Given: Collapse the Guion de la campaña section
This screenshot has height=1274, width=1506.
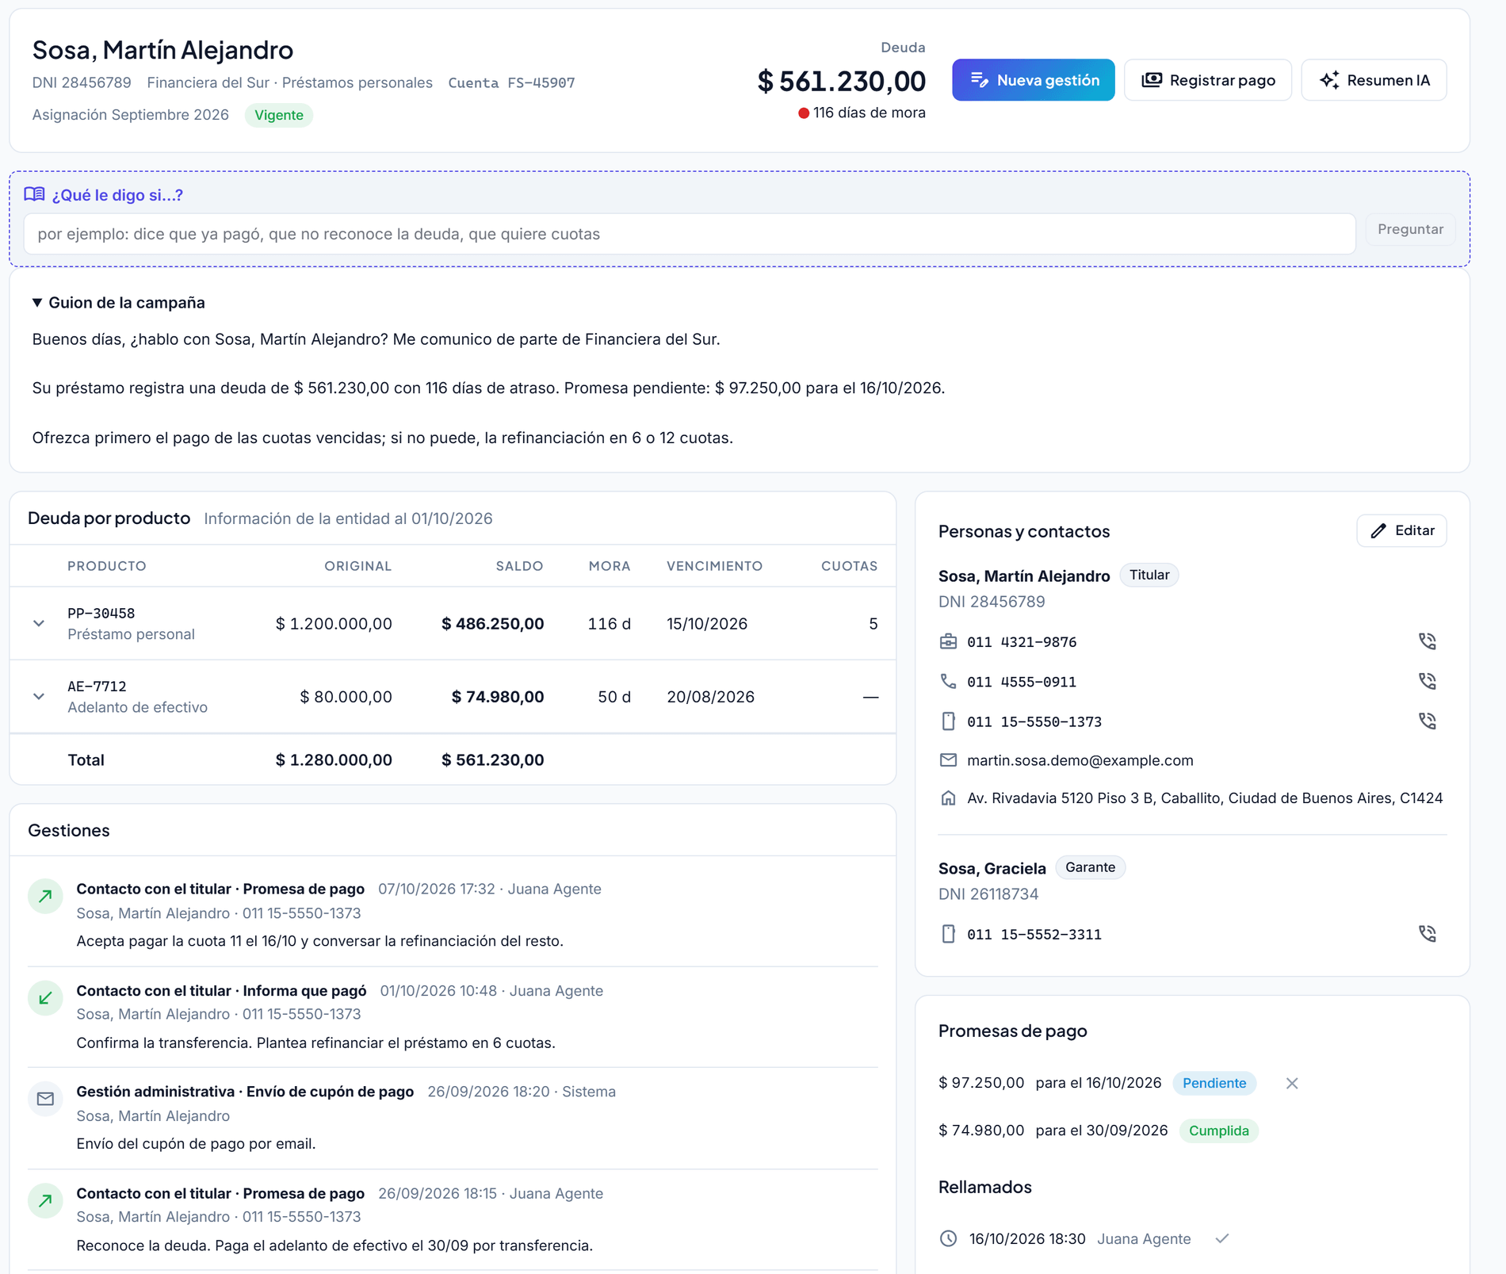Looking at the screenshot, I should (x=119, y=303).
